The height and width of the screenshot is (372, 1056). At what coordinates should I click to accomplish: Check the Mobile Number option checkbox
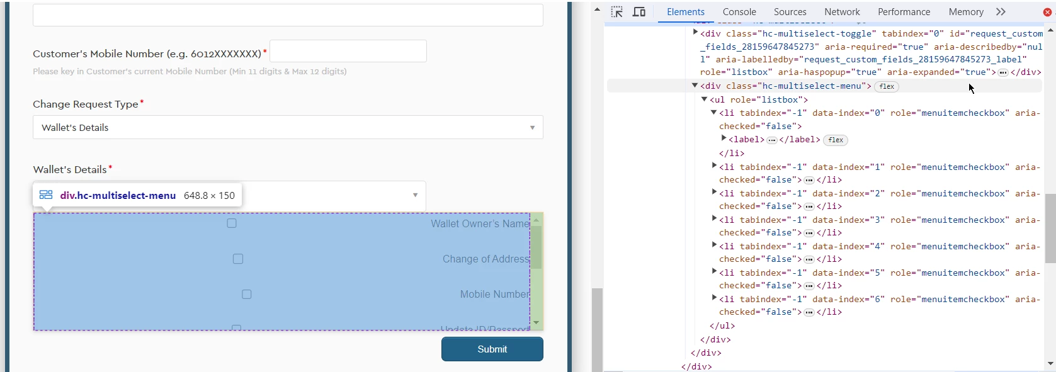(x=247, y=294)
